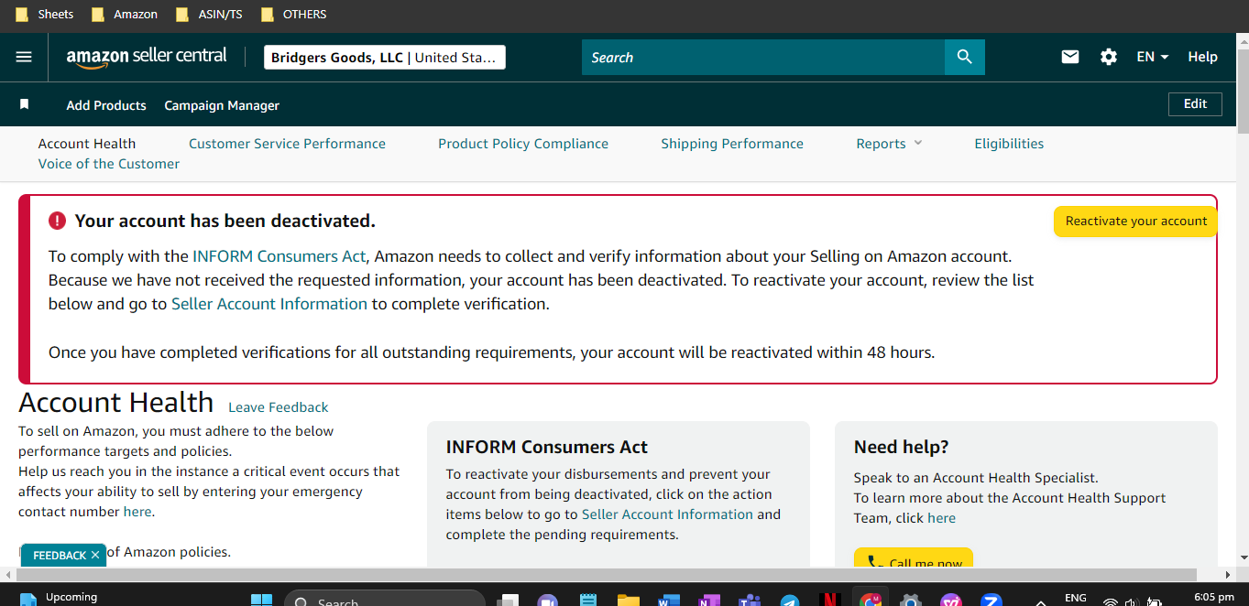Open the Amazon bookmark folder
This screenshot has height=606, width=1249.
point(125,15)
